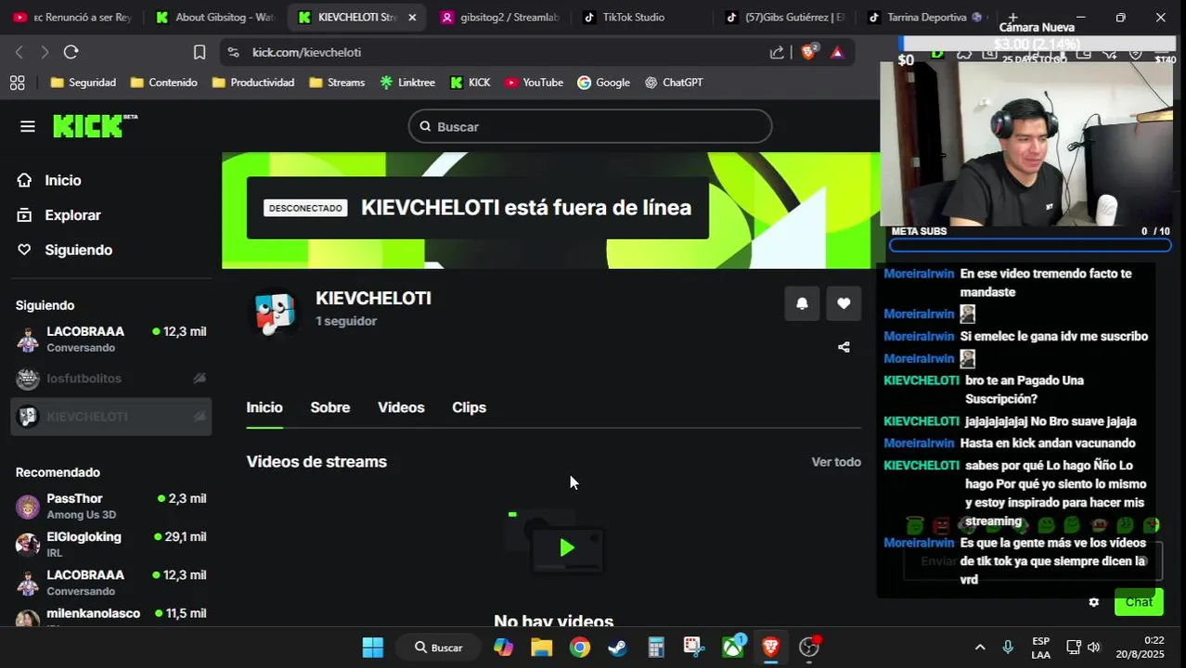This screenshot has height=668, width=1186.
Task: Go back in browser history
Action: coord(19,52)
